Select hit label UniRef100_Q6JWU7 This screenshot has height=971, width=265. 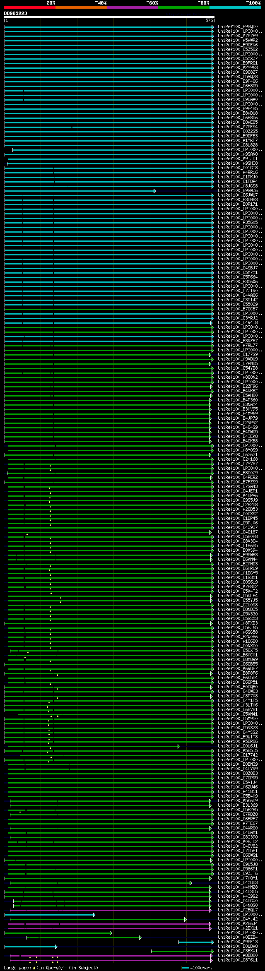tap(238, 195)
